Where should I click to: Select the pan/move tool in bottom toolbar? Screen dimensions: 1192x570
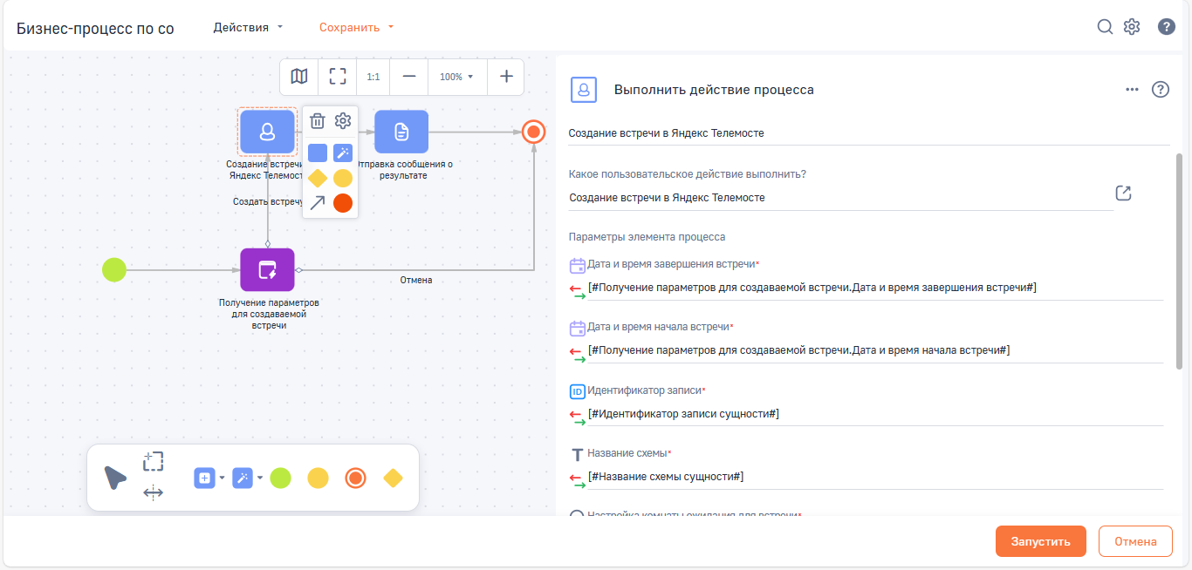click(153, 492)
